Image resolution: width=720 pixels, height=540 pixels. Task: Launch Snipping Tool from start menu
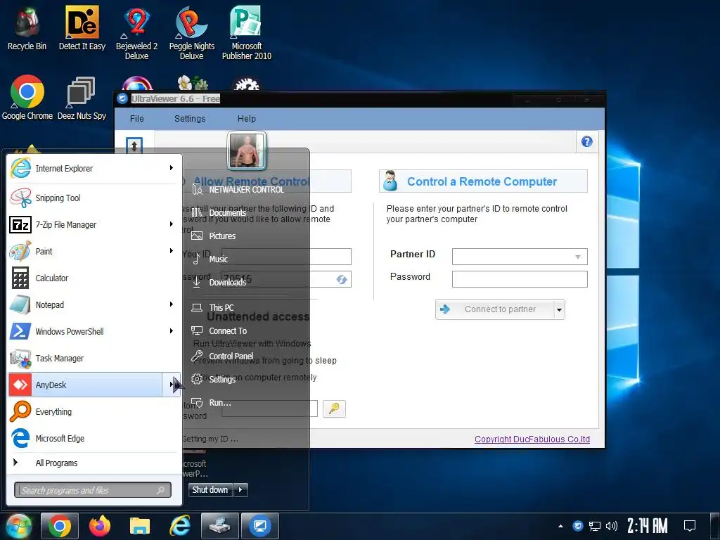coord(94,198)
